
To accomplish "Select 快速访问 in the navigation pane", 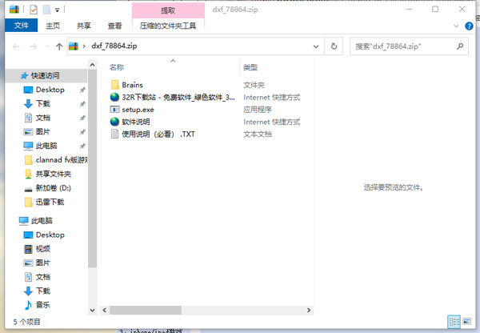I will coord(45,76).
